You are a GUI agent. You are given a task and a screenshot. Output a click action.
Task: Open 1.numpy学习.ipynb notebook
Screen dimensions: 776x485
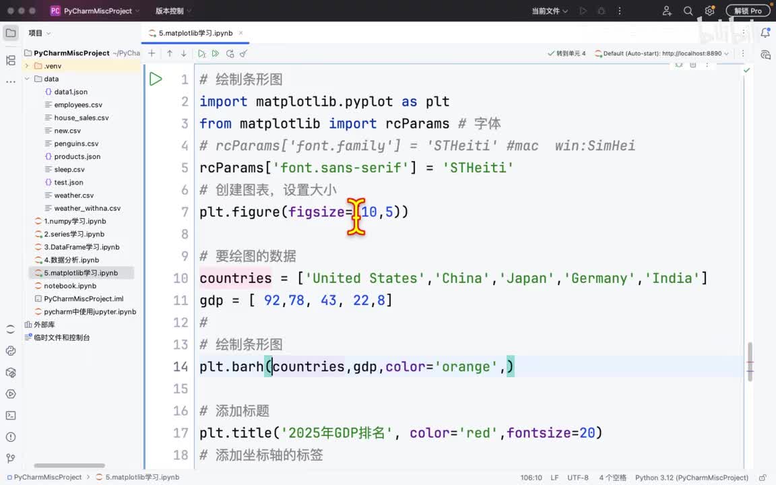[75, 221]
